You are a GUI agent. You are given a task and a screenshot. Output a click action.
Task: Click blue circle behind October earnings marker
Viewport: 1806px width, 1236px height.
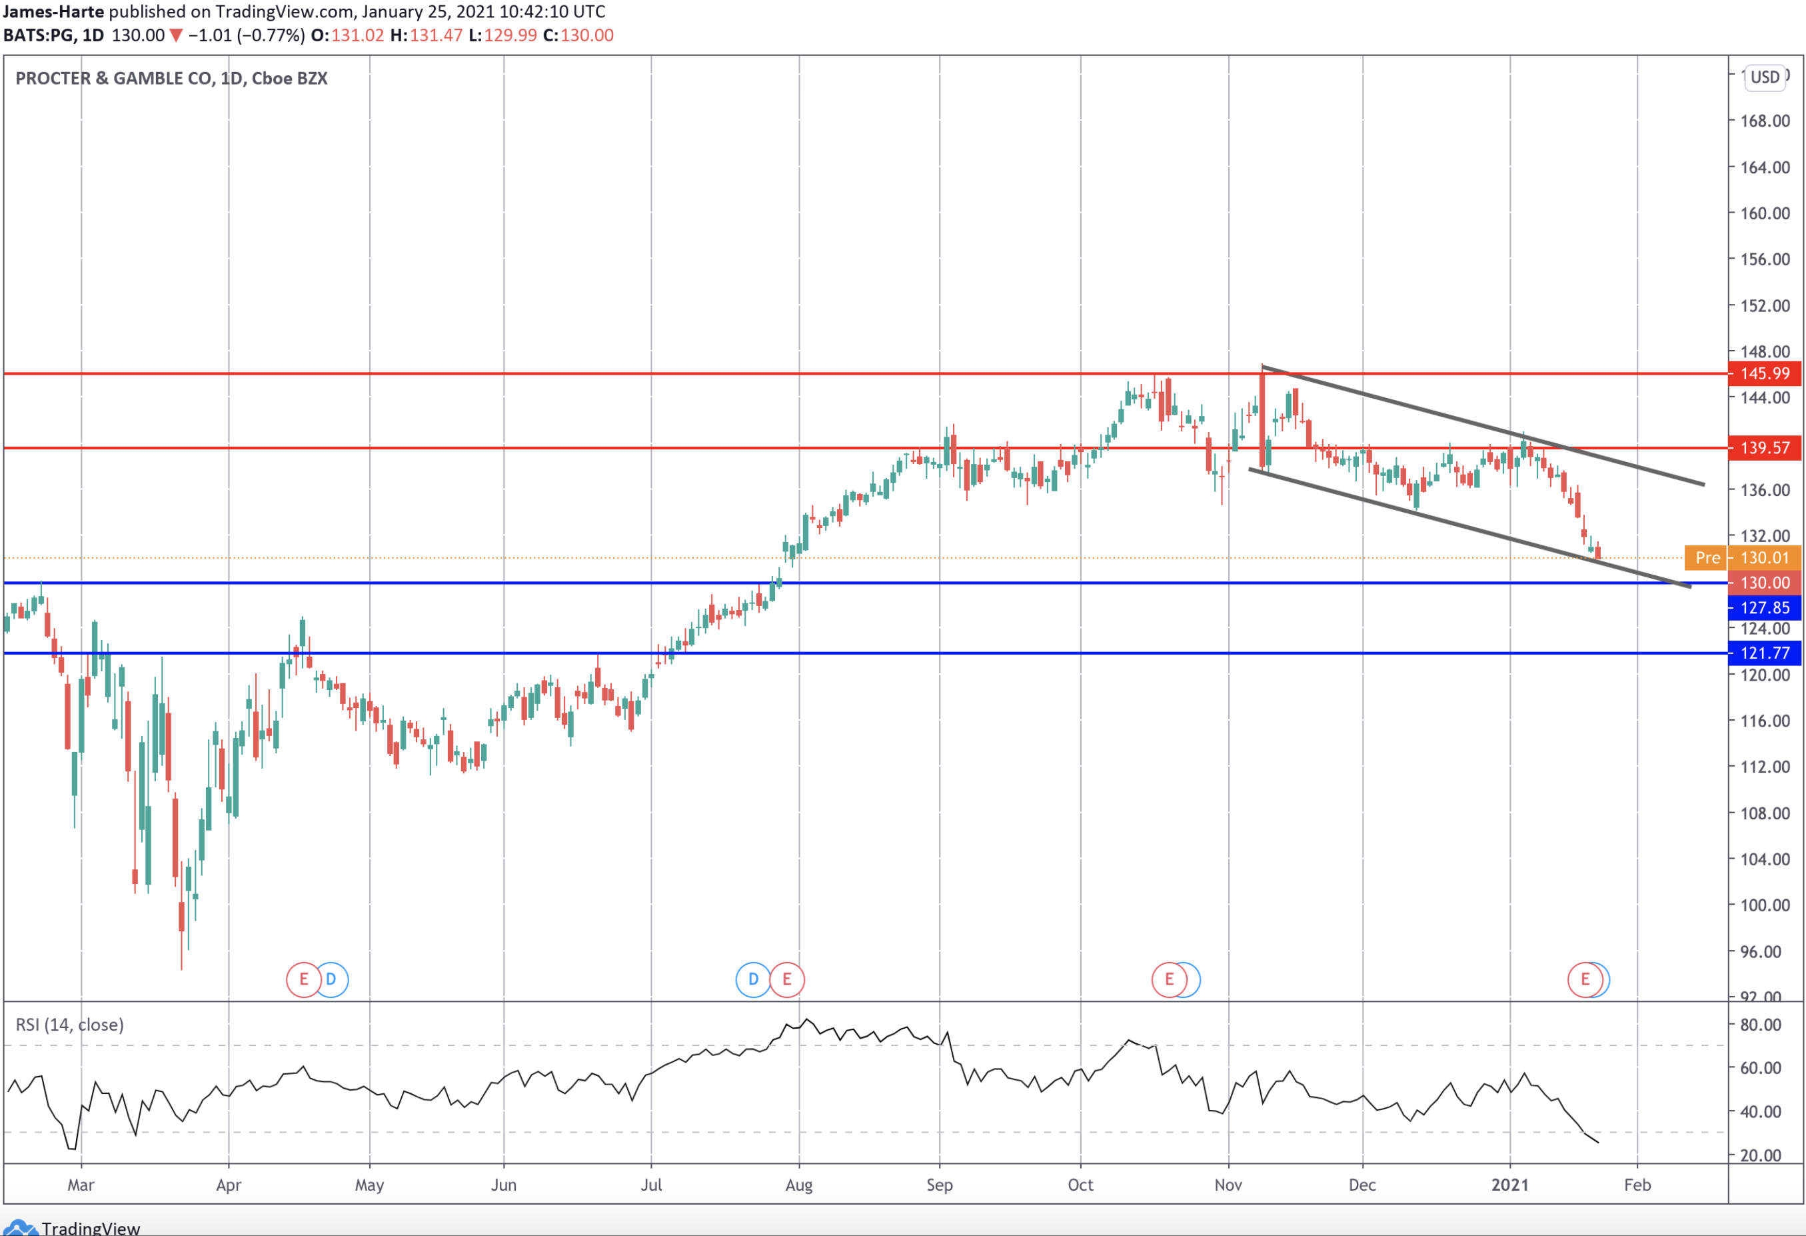pyautogui.click(x=1193, y=979)
